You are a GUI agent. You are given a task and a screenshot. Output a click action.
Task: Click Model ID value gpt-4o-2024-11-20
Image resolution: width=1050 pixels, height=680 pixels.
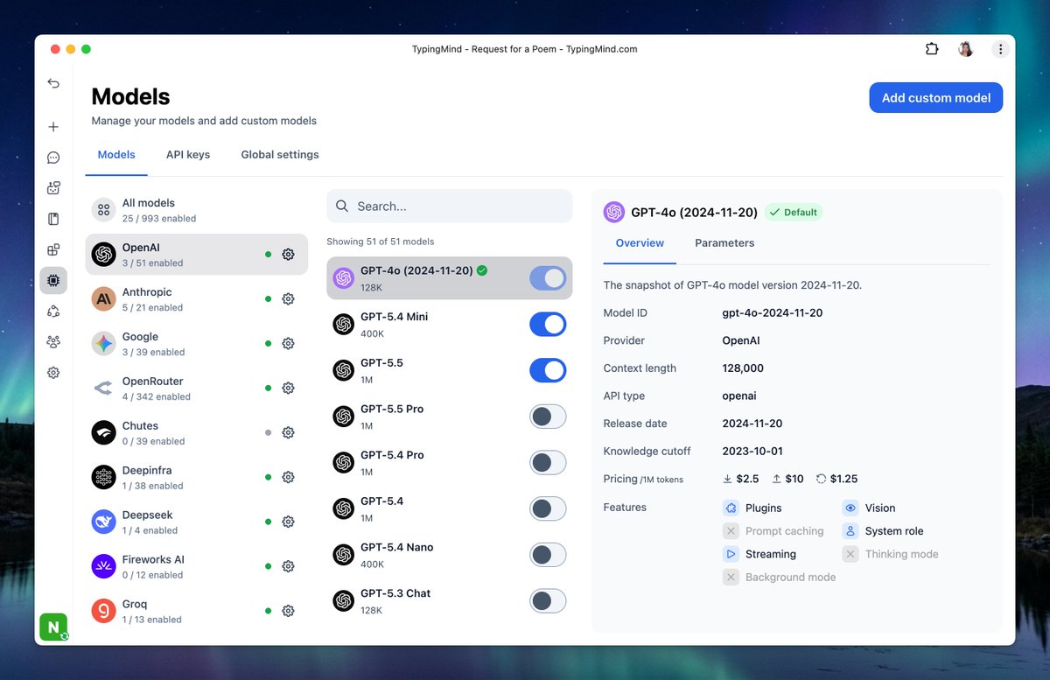click(x=773, y=313)
